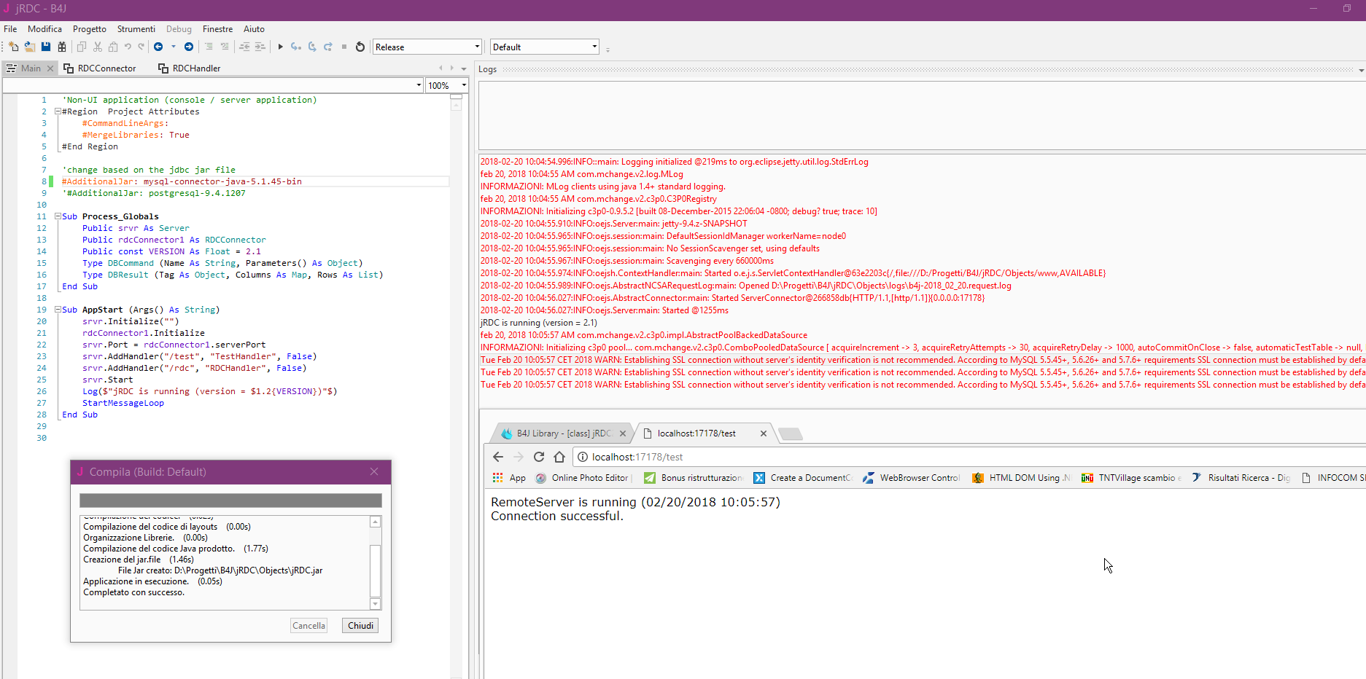Collapse the Sub Process_Globals code block

click(58, 216)
